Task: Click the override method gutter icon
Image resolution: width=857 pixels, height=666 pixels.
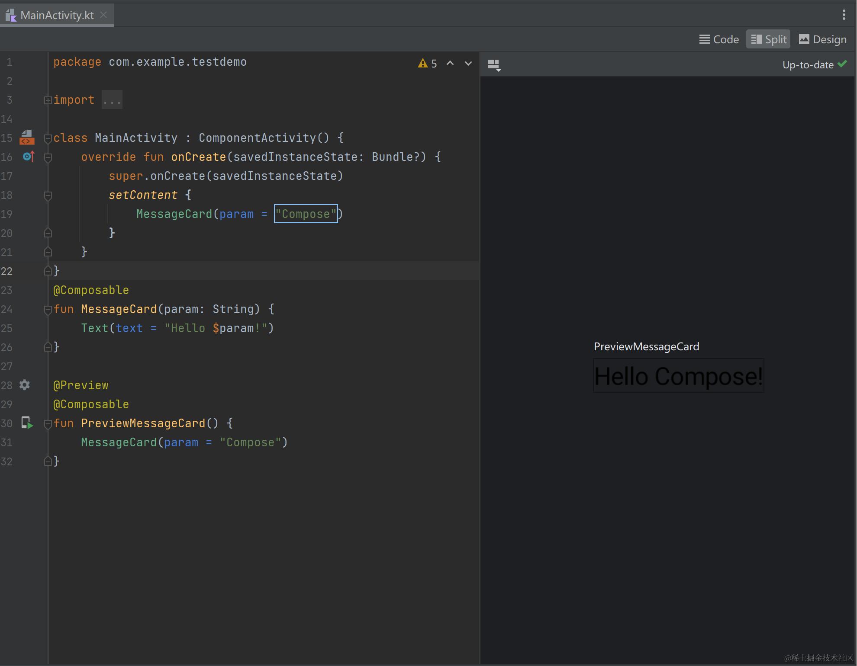Action: click(28, 157)
